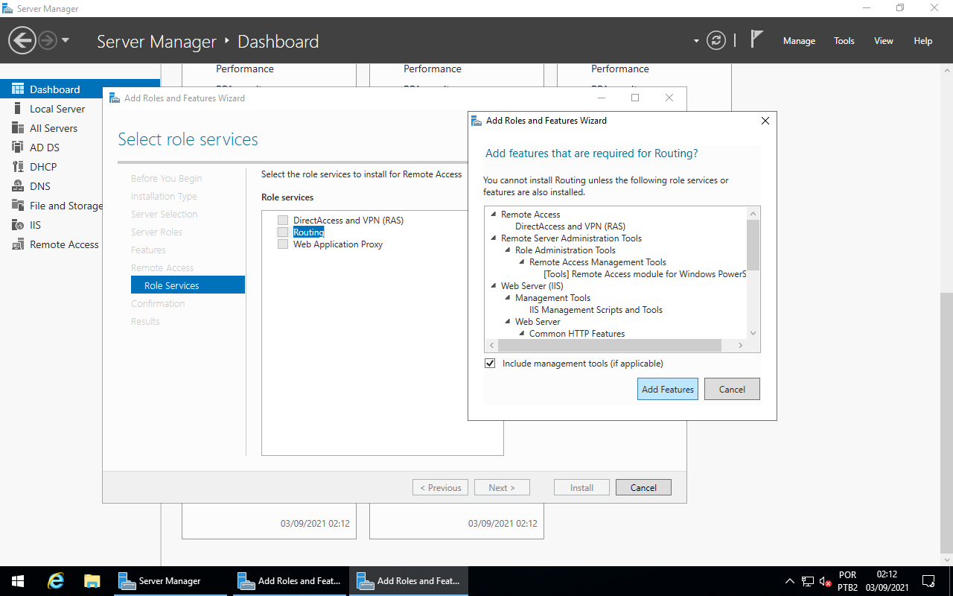
Task: Open the Tools menu
Action: click(844, 41)
